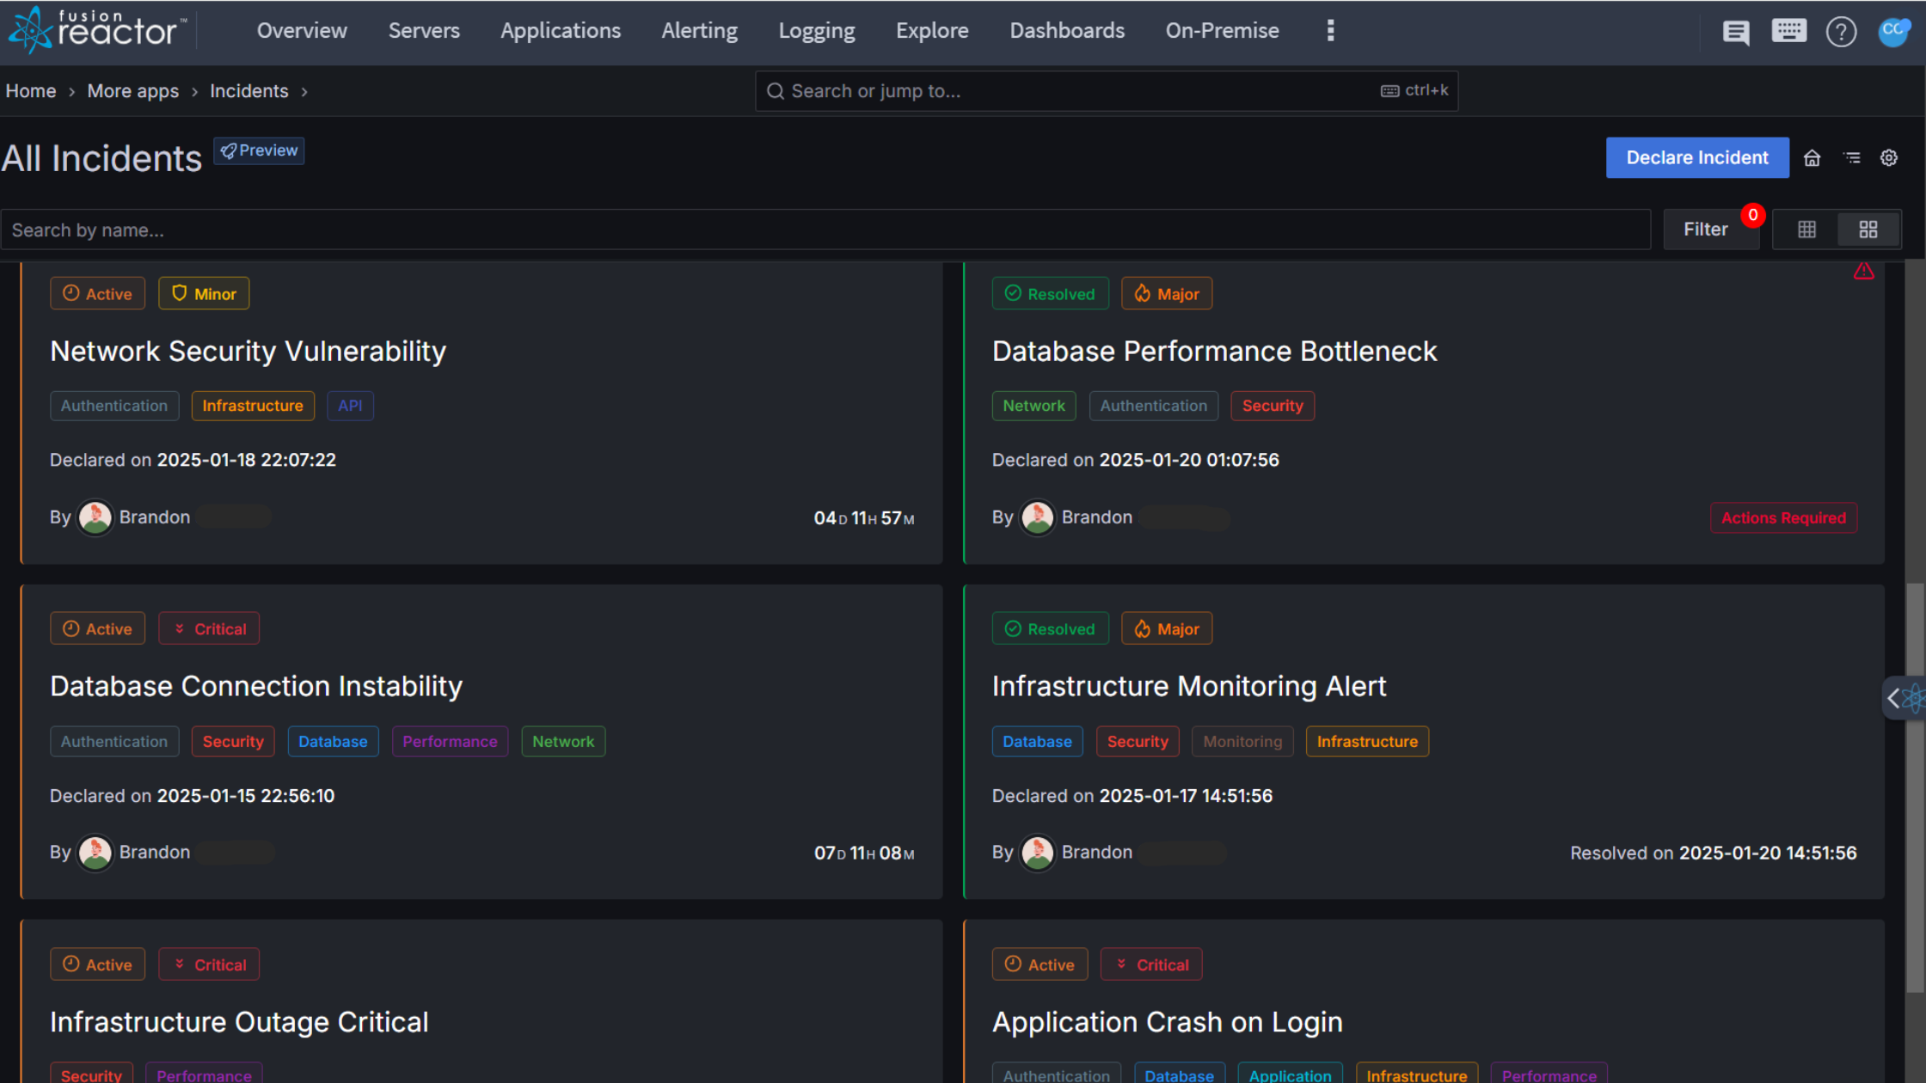Click the Monitoring tag
Screen dimensions: 1926x1083
click(x=1242, y=742)
